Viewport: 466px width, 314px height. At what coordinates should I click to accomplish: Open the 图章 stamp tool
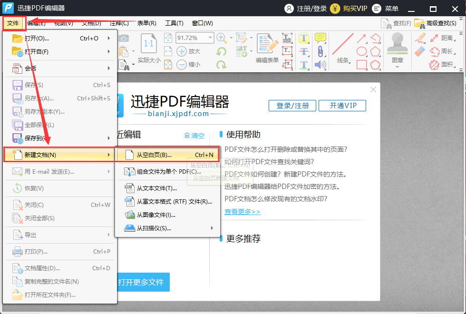point(398,48)
